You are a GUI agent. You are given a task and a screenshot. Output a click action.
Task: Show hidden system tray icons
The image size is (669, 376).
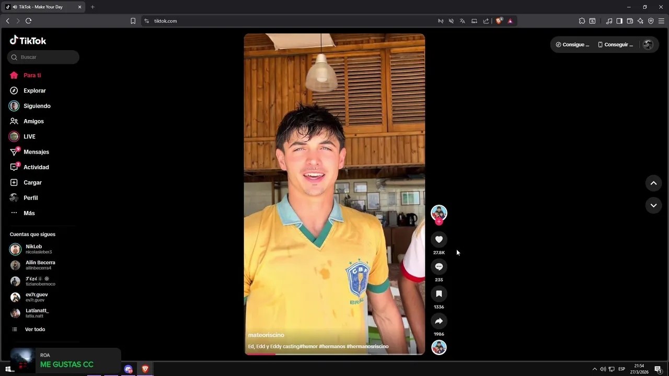click(x=594, y=369)
